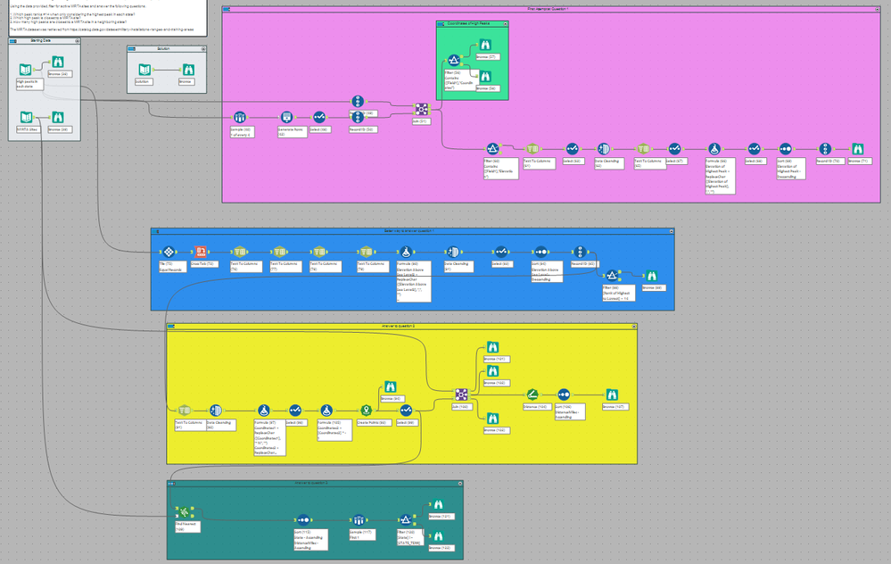Click the Sort (113) State - Ascending annotation
Screen dimensions: 891x564
point(309,540)
